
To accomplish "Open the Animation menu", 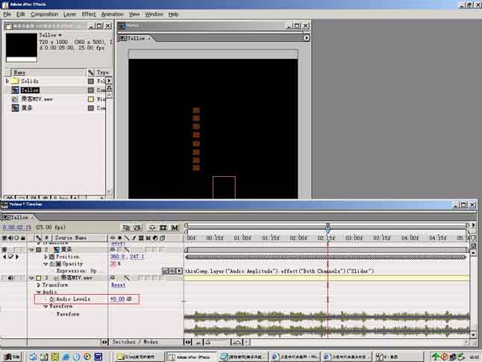I will (112, 14).
